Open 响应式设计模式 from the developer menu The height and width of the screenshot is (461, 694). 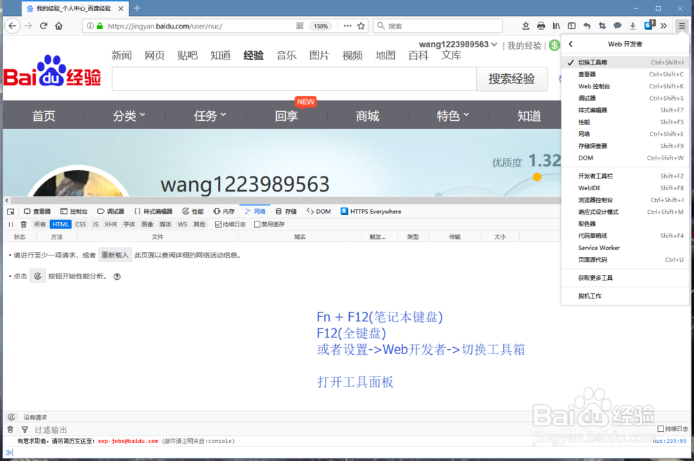coord(600,212)
